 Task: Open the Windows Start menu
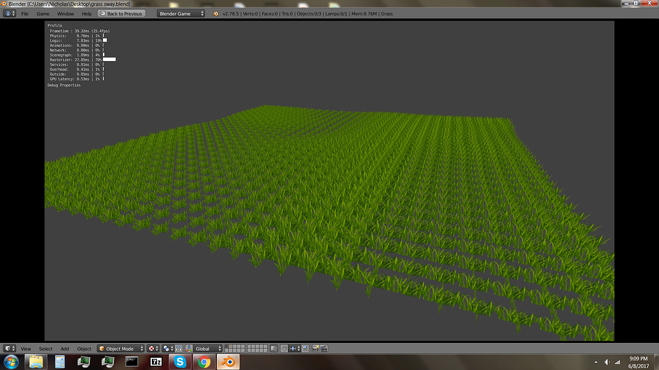11,362
